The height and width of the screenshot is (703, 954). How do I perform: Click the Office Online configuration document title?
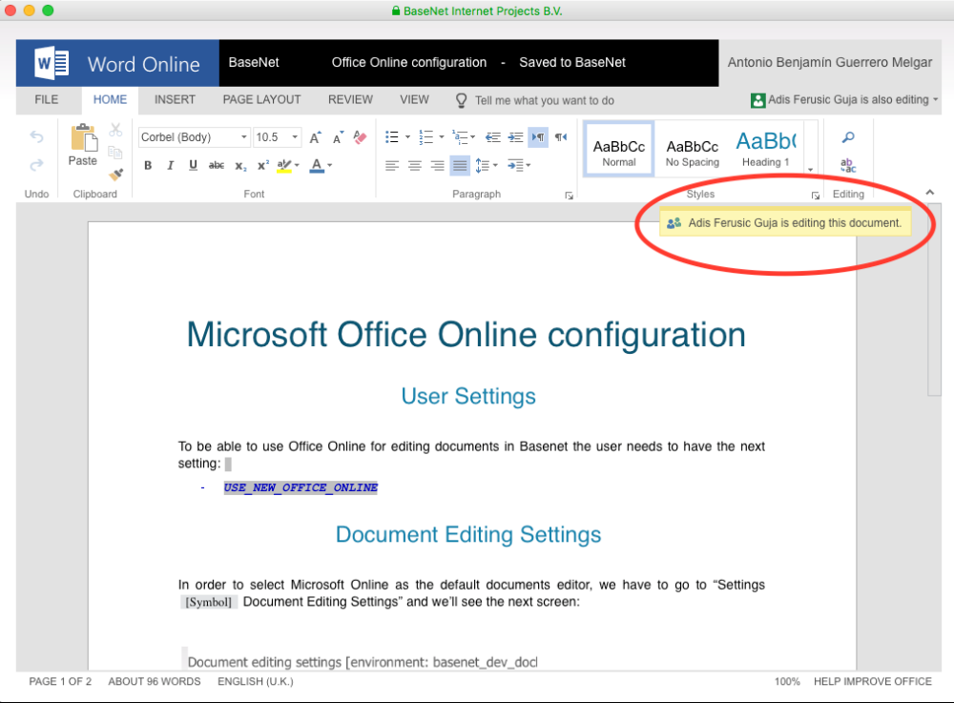(409, 63)
